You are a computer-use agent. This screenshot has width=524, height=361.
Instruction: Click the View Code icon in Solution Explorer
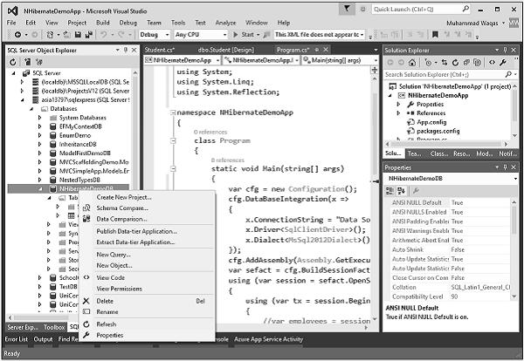coord(492,63)
